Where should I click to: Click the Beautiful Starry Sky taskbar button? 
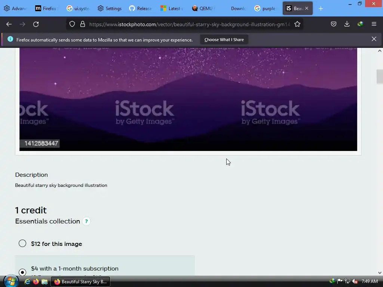coord(80,282)
